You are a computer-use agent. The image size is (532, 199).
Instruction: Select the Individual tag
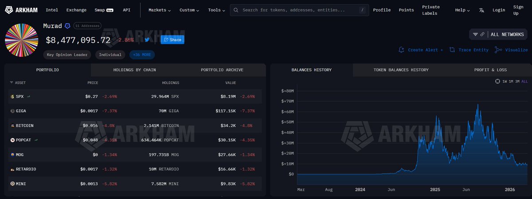point(110,55)
